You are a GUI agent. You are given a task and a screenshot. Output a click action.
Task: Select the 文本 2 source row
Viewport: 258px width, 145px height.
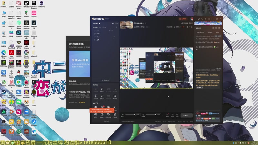coord(105,31)
